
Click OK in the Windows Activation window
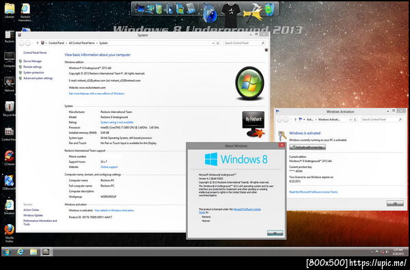tap(395, 203)
